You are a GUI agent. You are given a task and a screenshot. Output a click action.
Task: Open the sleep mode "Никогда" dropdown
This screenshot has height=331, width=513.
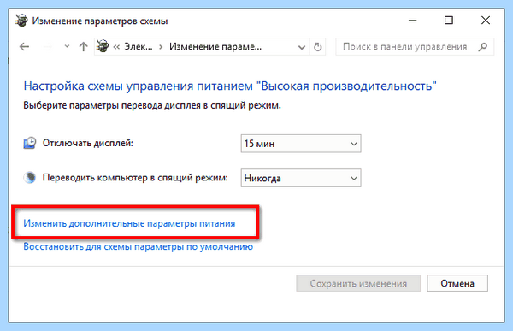pyautogui.click(x=301, y=178)
